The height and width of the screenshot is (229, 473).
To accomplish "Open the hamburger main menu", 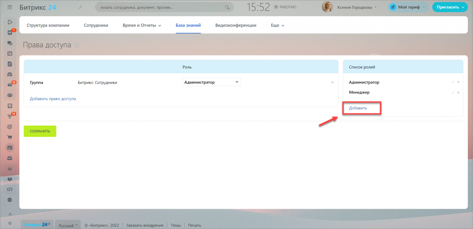I will pyautogui.click(x=10, y=7).
